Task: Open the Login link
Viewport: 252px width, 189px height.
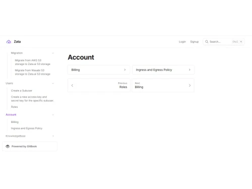Action: point(182,42)
